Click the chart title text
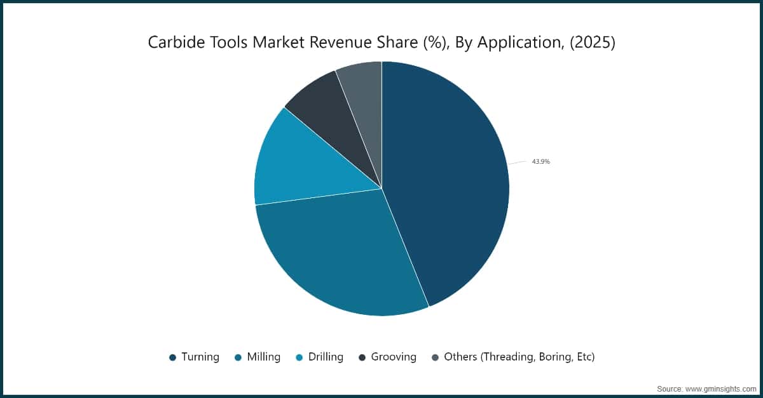 pyautogui.click(x=381, y=43)
